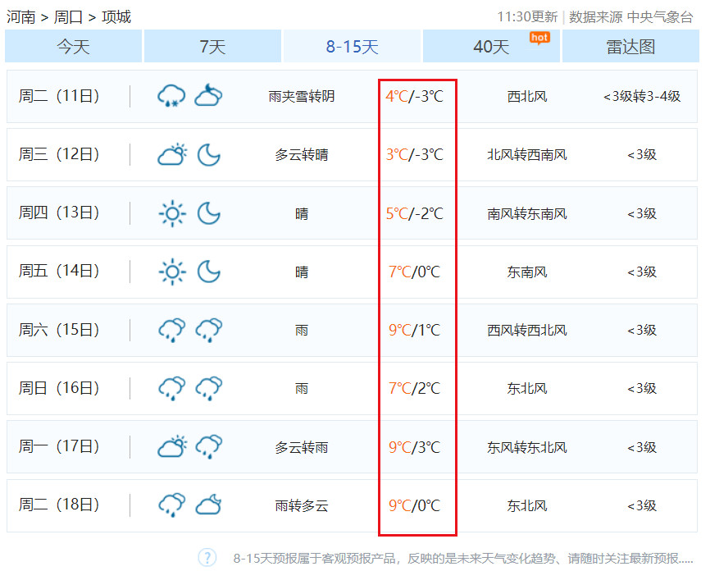Open 周口 breadcrumb link
Image resolution: width=710 pixels, height=571 pixels.
[69, 17]
